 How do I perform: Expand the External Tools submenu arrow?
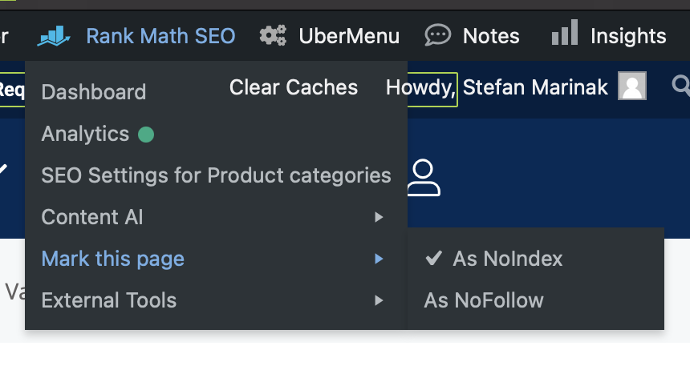coord(379,301)
